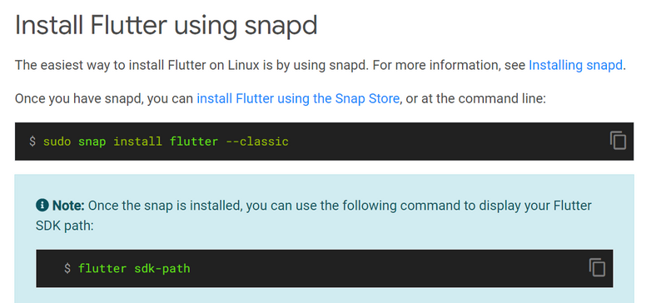Copy the sudo snap install command
The width and height of the screenshot is (666, 303).
tap(618, 141)
